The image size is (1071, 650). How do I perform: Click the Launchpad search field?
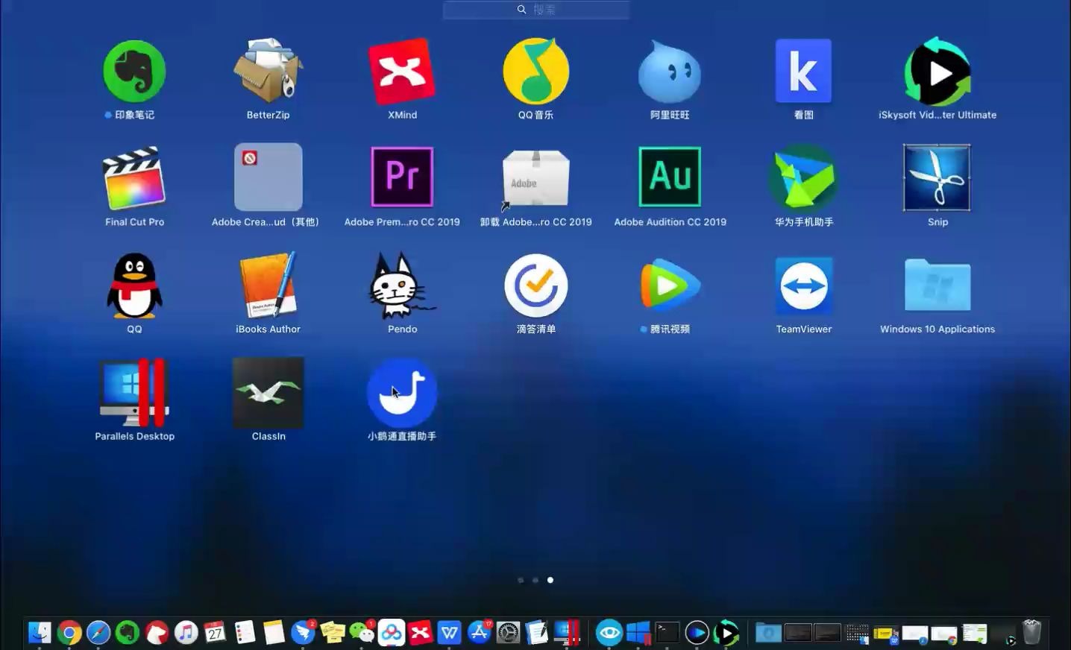535,9
